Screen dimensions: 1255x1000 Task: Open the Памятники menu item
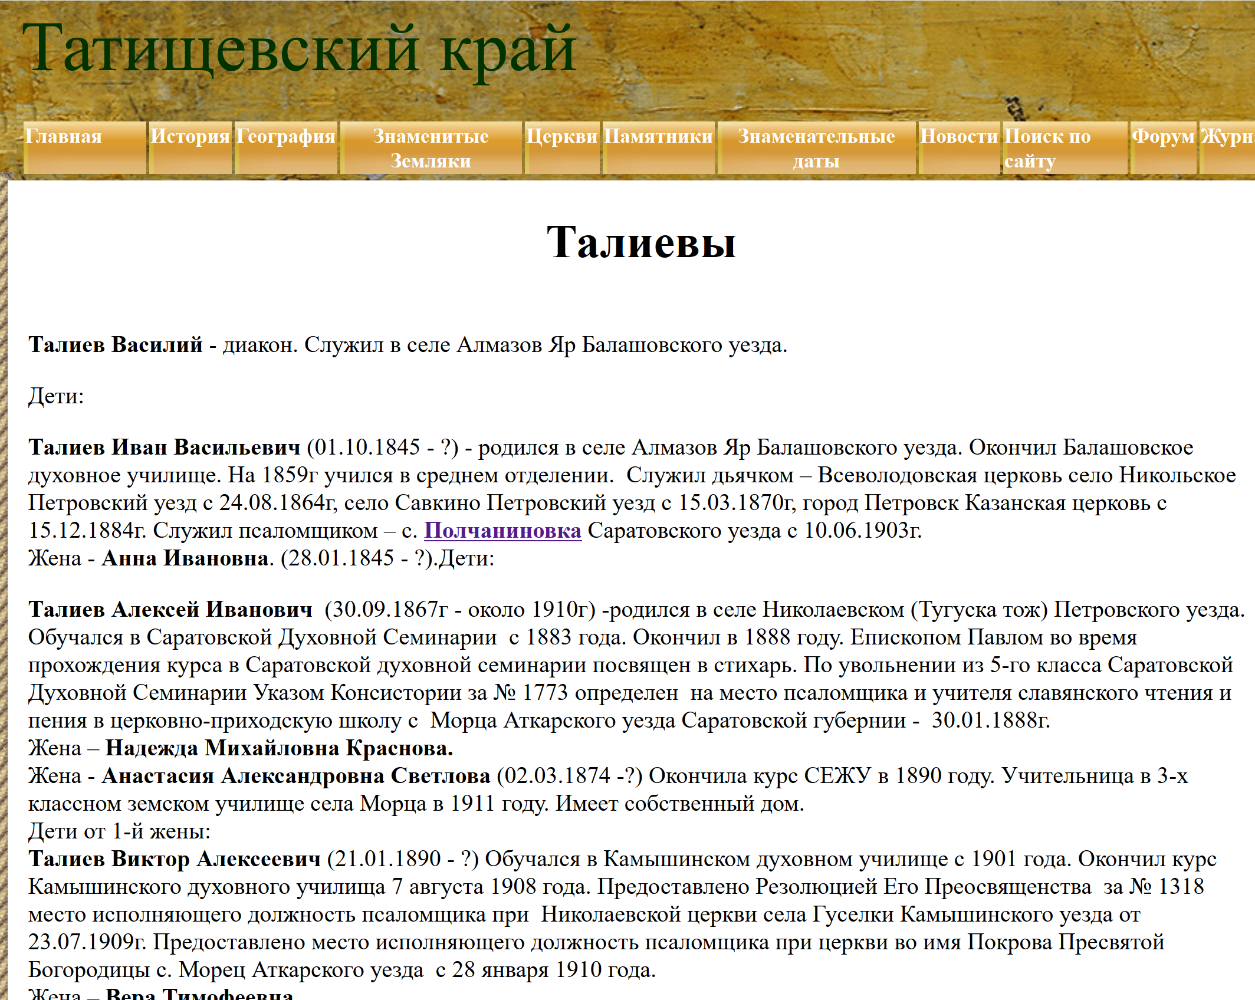pyautogui.click(x=659, y=147)
